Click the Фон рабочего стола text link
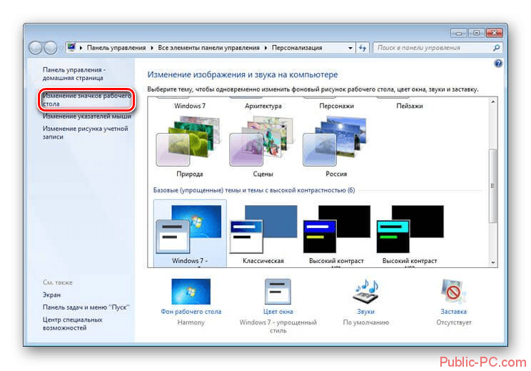This screenshot has width=531, height=371. coord(191,312)
